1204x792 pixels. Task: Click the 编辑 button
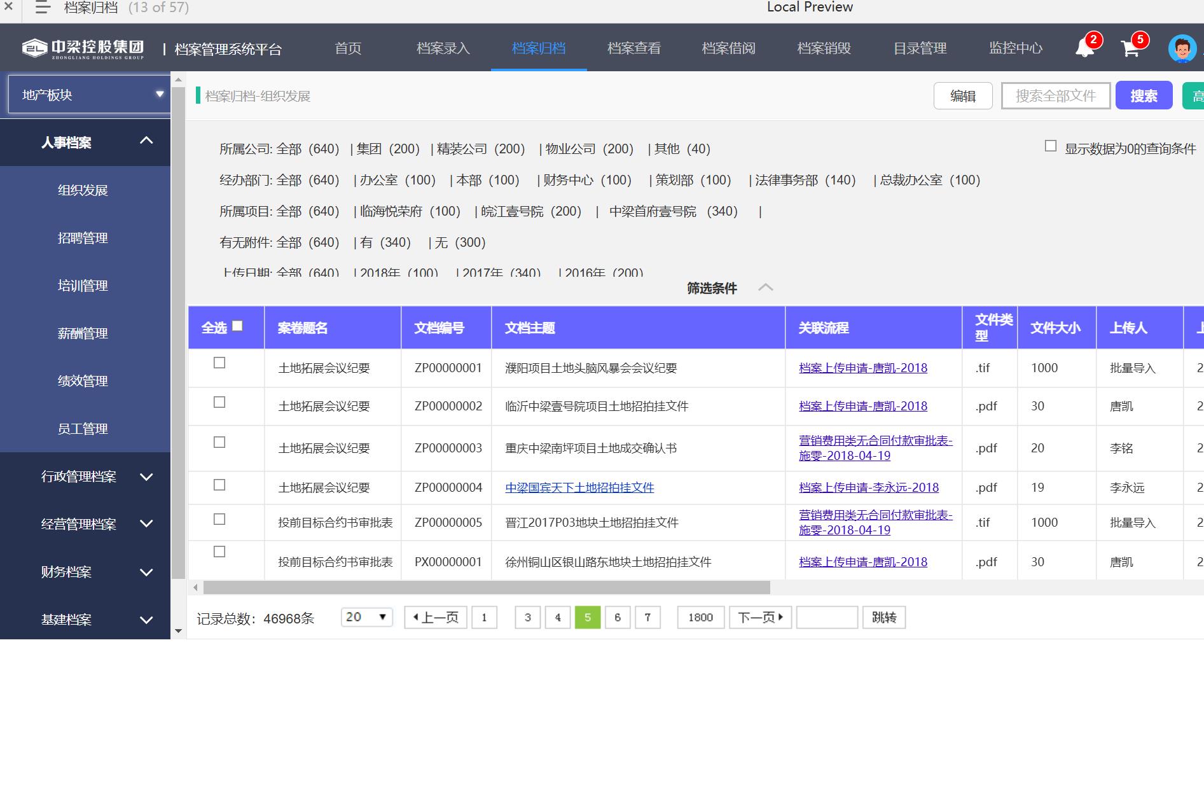(x=963, y=96)
